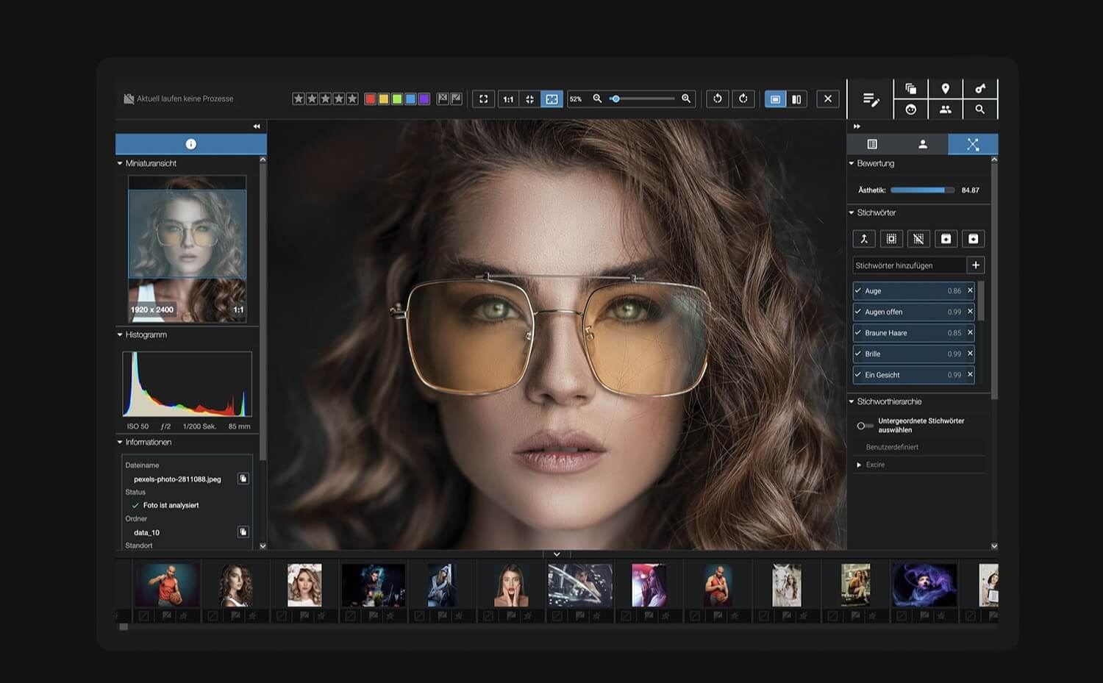This screenshot has width=1103, height=683.
Task: Click the key keyword search icon
Action: (979, 88)
